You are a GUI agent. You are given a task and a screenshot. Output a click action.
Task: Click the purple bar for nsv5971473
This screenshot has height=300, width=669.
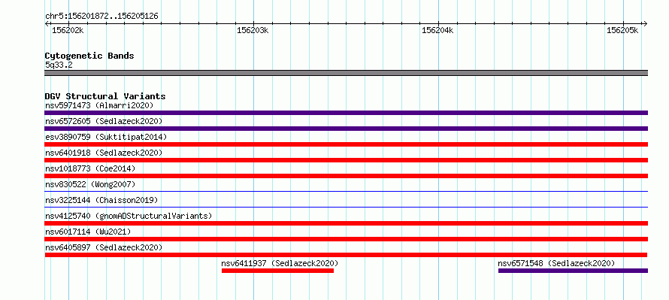[346, 113]
